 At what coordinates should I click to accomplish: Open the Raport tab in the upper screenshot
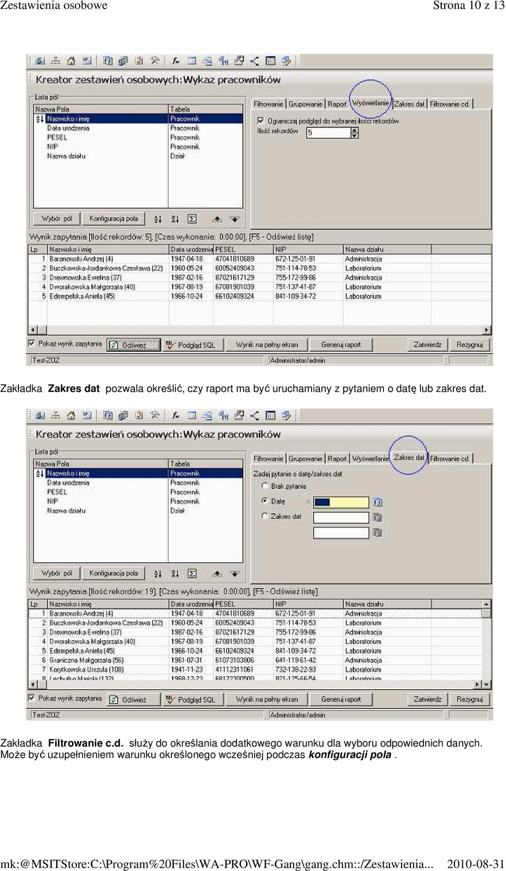click(337, 104)
